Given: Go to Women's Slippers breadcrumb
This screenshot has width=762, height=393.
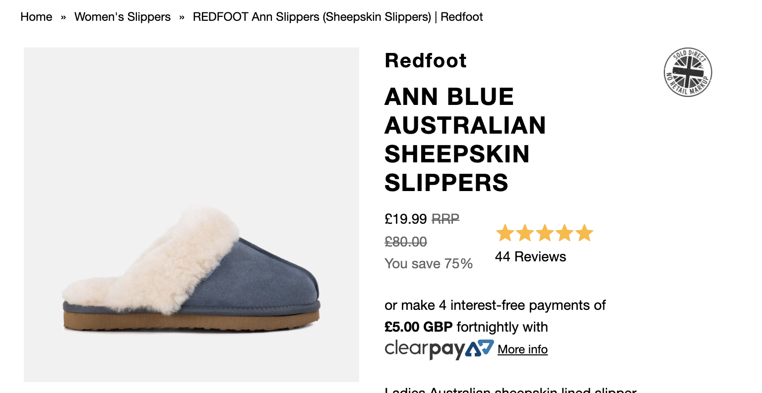Looking at the screenshot, I should coord(123,17).
